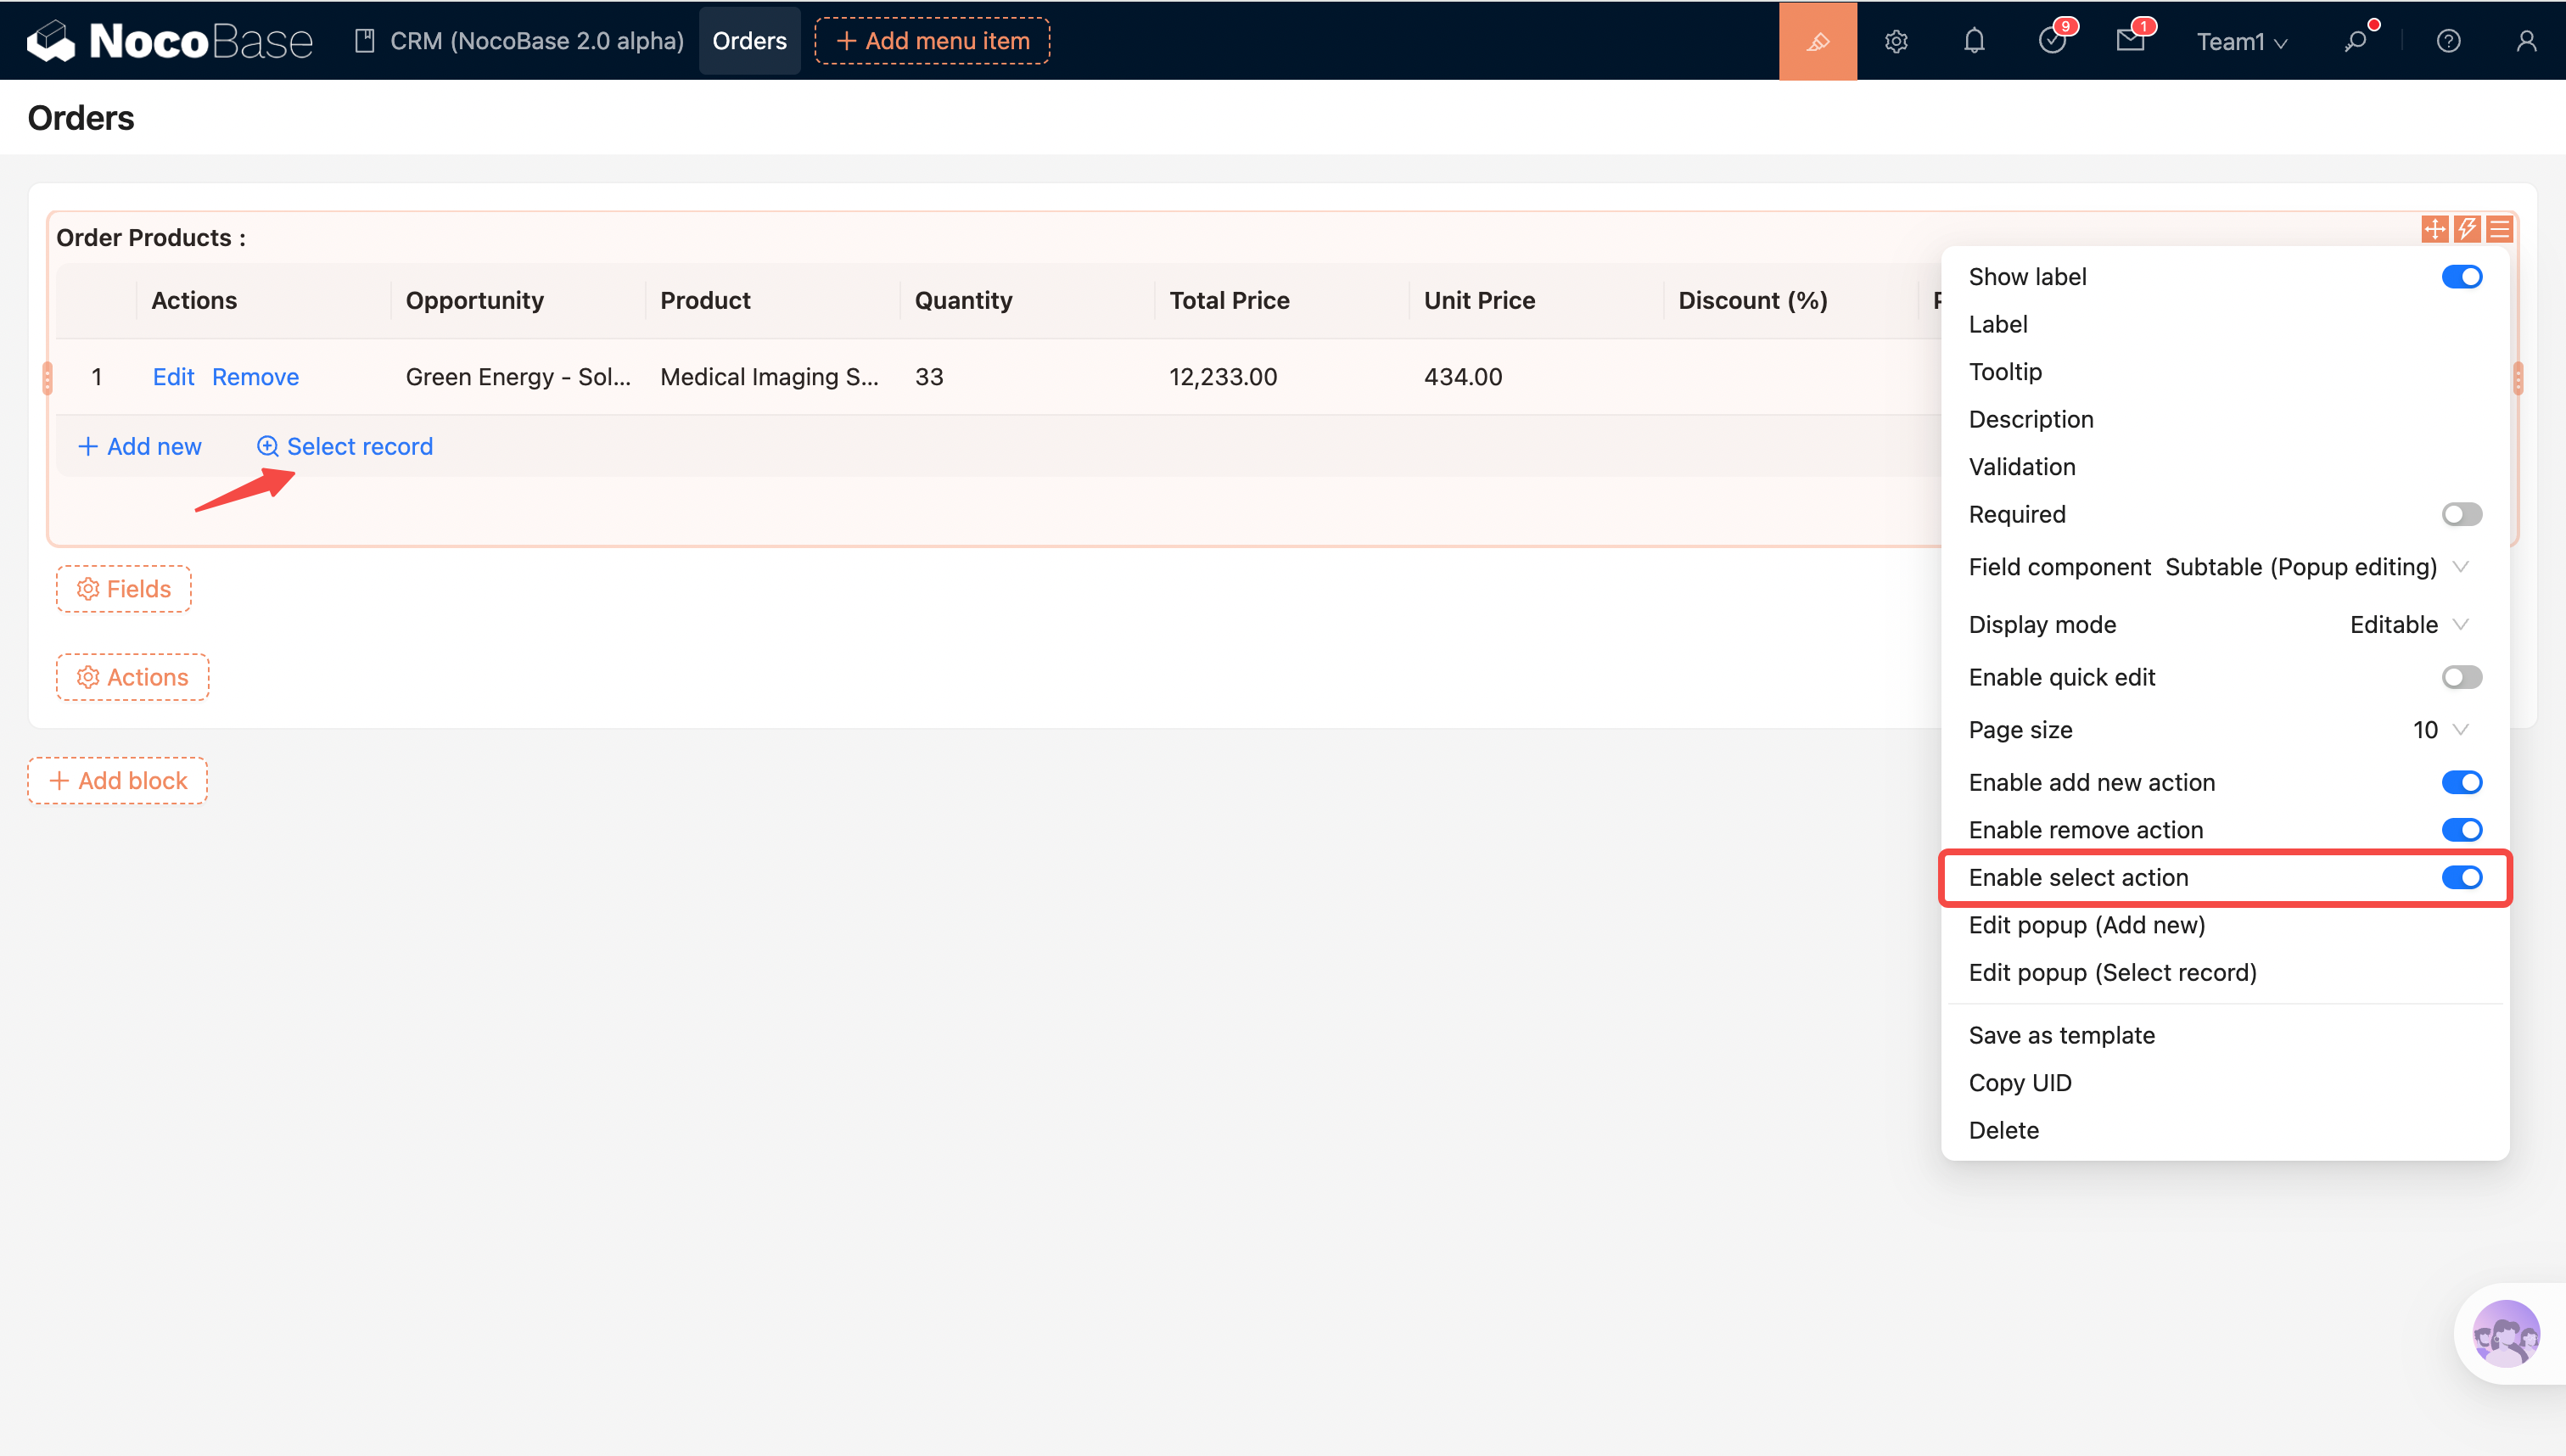Viewport: 2566px width, 1456px height.
Task: Click the lightning linkage rules icon
Action: 2467,229
